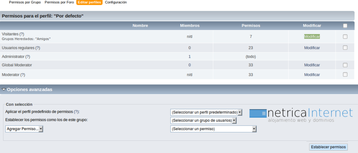This screenshot has width=358, height=153.
Task: Click the netrica Internet logo
Action: point(301,114)
